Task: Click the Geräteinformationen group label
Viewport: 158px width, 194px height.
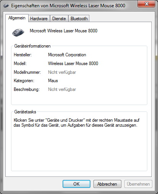Action: (32, 46)
